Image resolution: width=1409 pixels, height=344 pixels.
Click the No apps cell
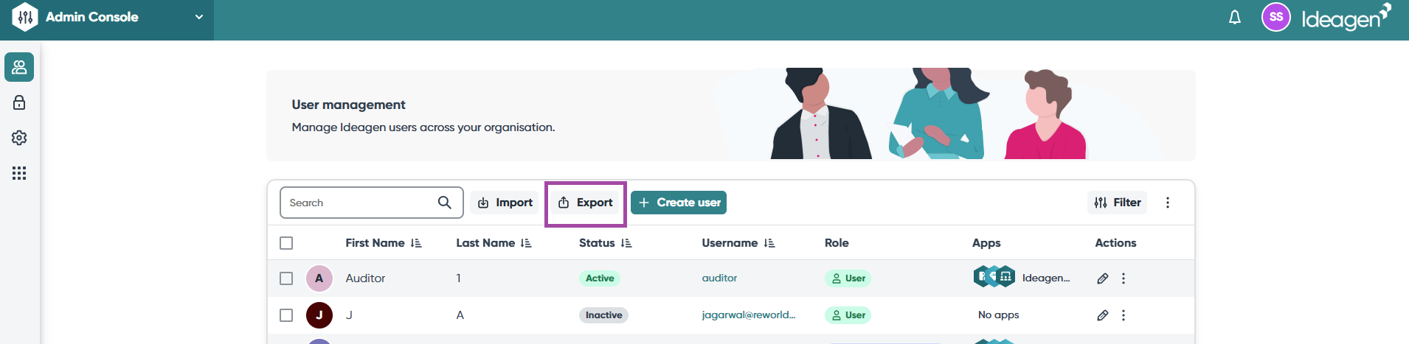coord(999,315)
